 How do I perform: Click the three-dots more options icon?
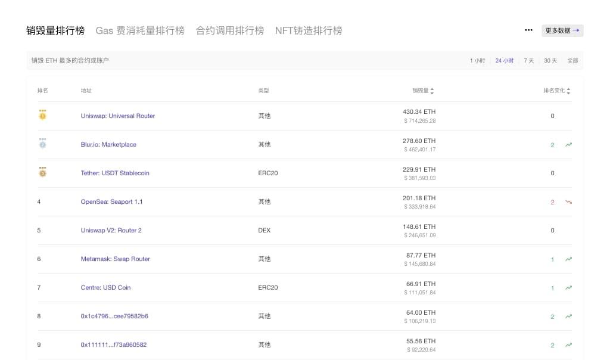click(x=528, y=30)
